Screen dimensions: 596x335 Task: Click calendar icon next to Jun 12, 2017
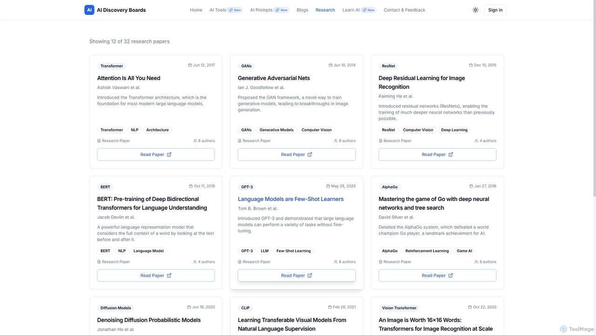pos(190,65)
